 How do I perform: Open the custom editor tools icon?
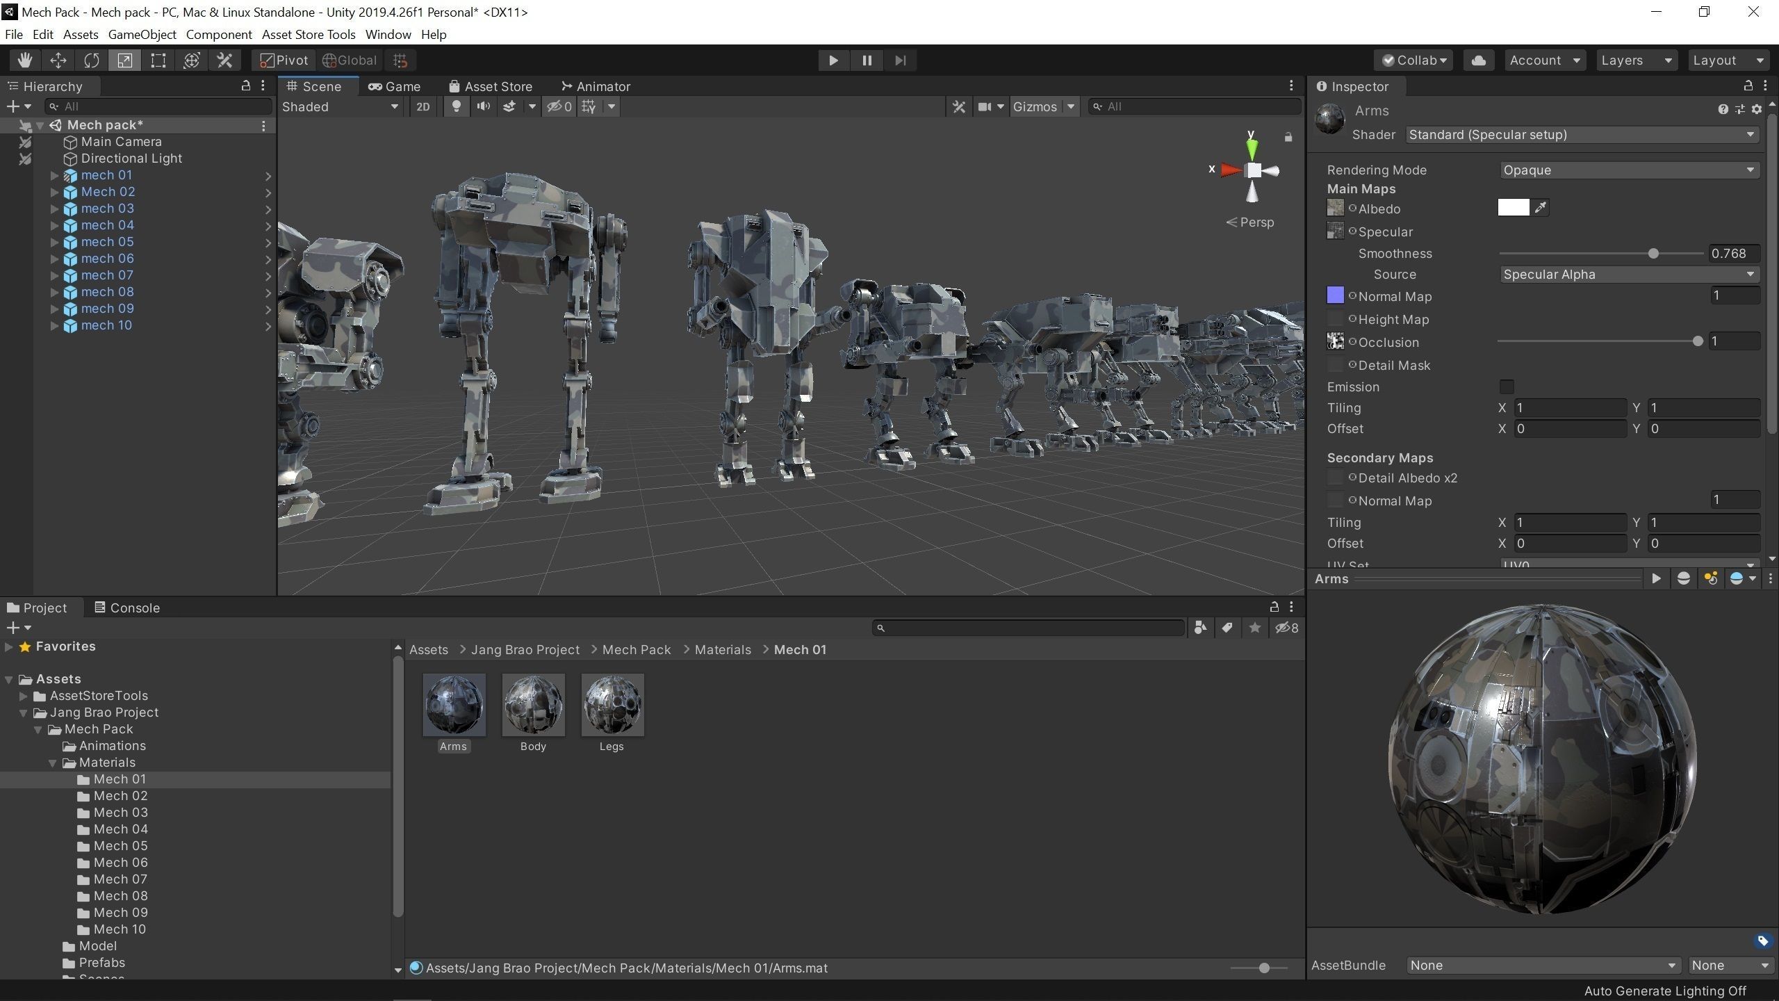pyautogui.click(x=225, y=60)
